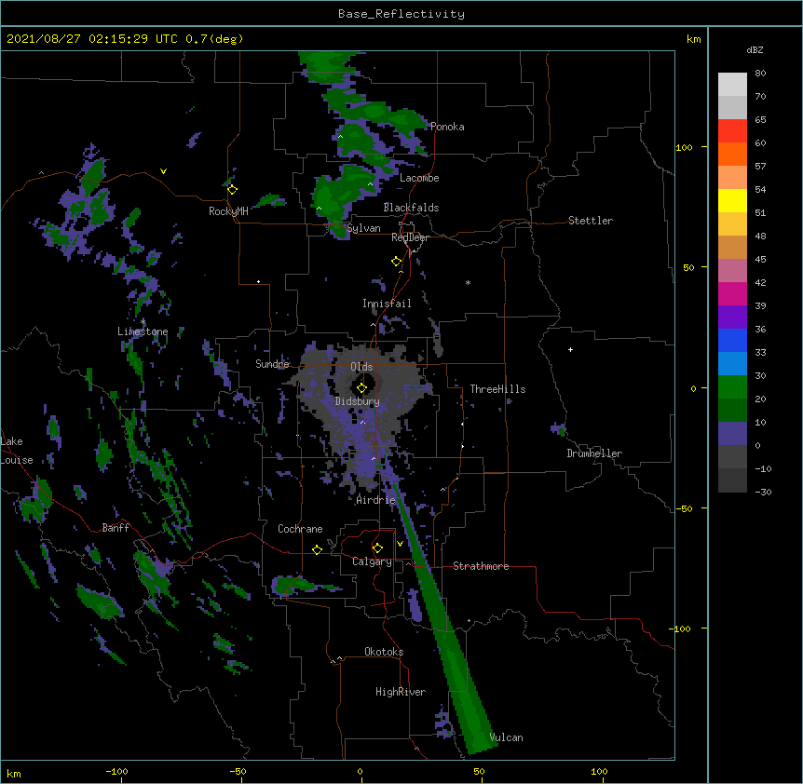The width and height of the screenshot is (803, 784).
Task: Click the RockyMH label
Action: (x=228, y=211)
